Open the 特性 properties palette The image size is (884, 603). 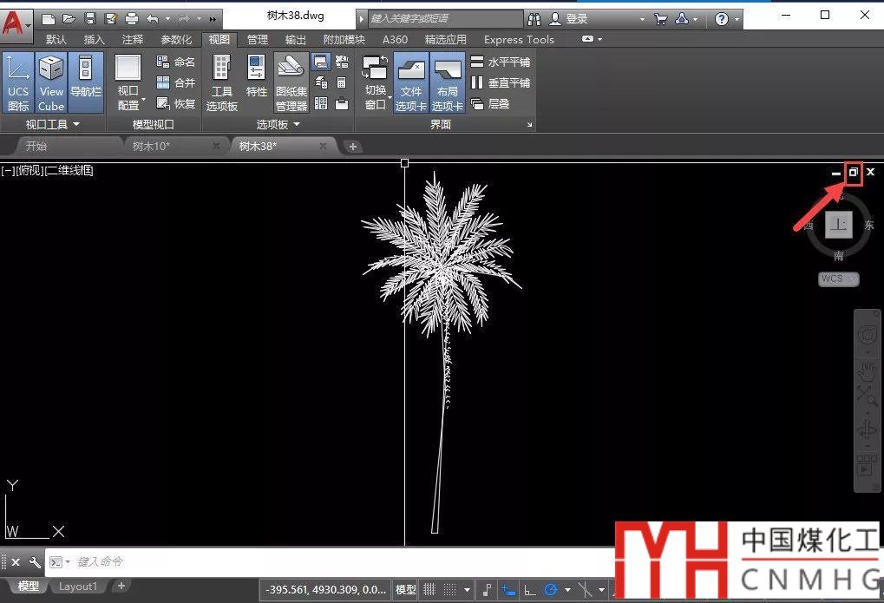[257, 82]
